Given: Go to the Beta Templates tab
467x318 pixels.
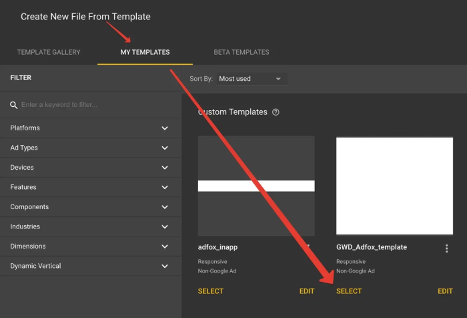Looking at the screenshot, I should click(x=242, y=52).
